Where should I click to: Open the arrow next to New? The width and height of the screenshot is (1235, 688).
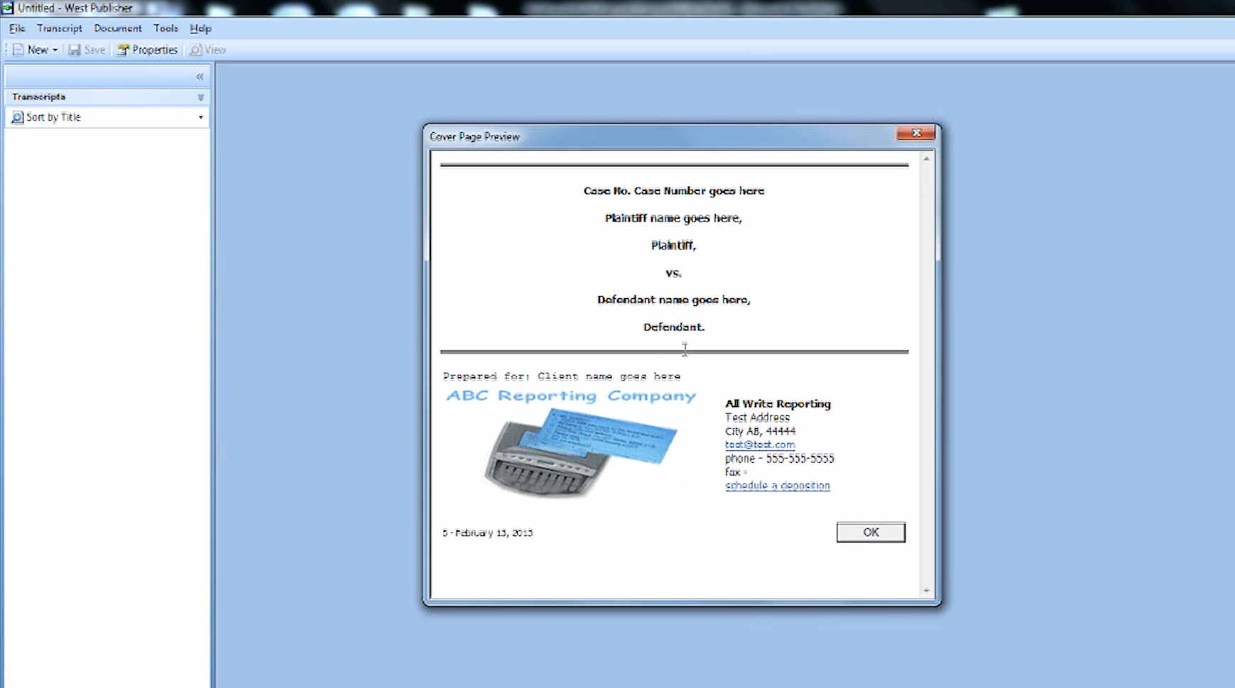coord(55,50)
